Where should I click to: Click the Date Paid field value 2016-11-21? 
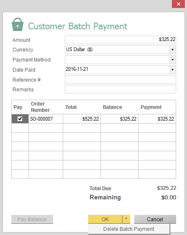[77, 69]
